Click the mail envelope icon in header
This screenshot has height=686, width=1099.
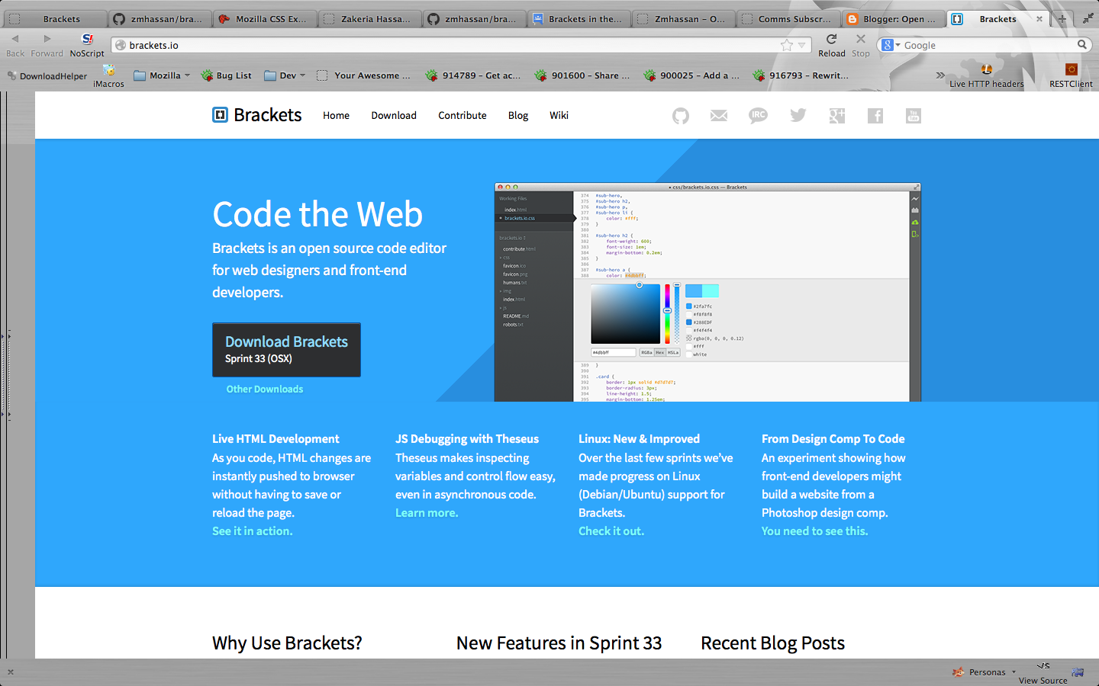point(718,115)
